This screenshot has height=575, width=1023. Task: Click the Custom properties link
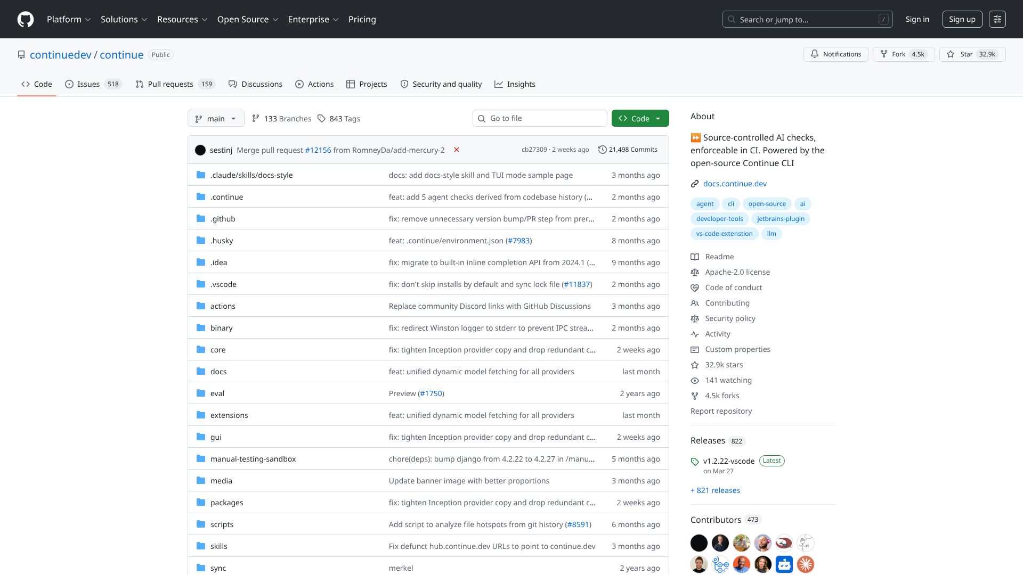point(737,349)
